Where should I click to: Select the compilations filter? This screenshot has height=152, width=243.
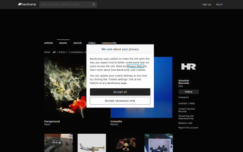[78, 52]
